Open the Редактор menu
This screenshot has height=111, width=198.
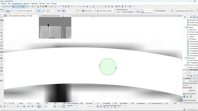tap(3, 3)
